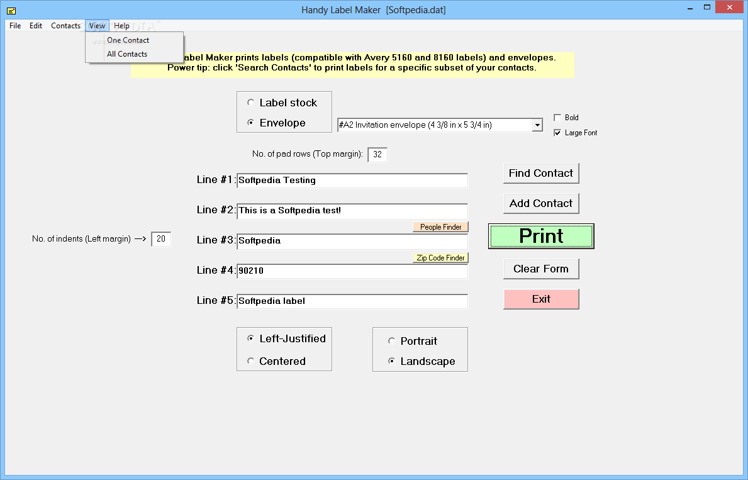Click the pad rows top margin field
The width and height of the screenshot is (748, 480).
(377, 155)
